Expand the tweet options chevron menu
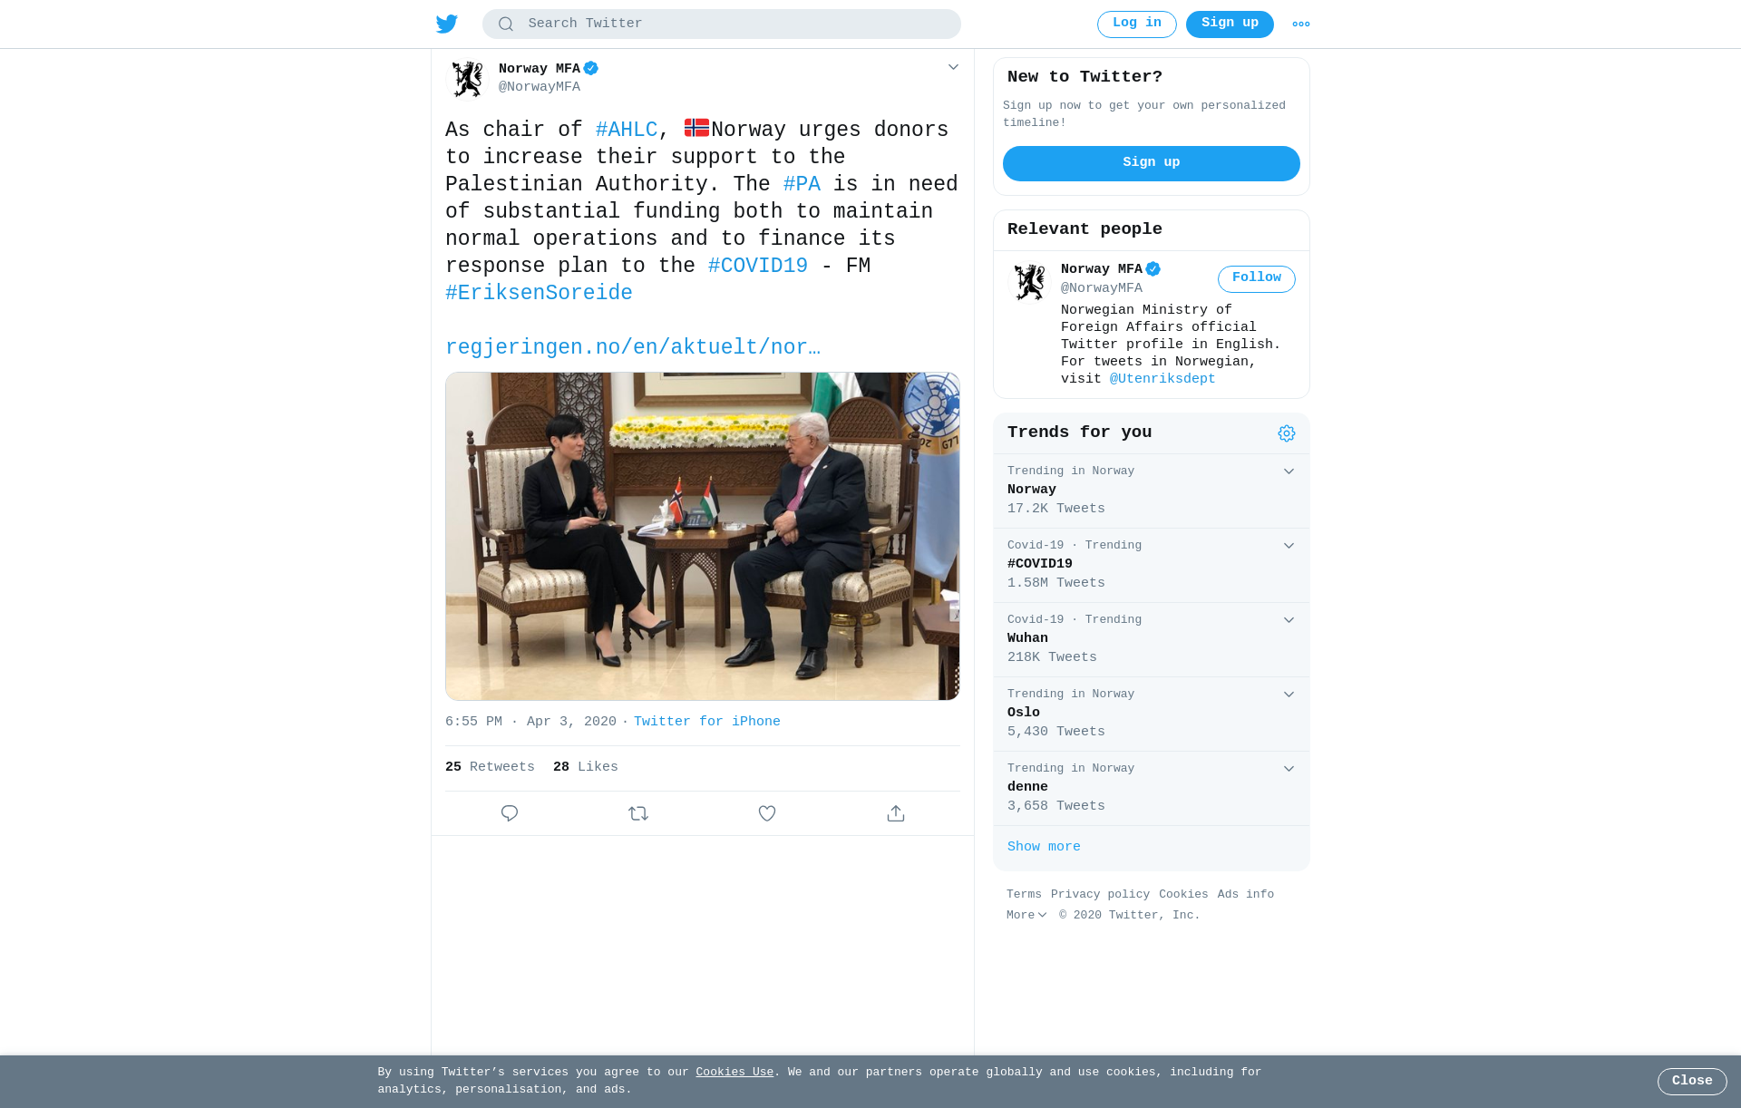1741x1108 pixels. point(953,67)
